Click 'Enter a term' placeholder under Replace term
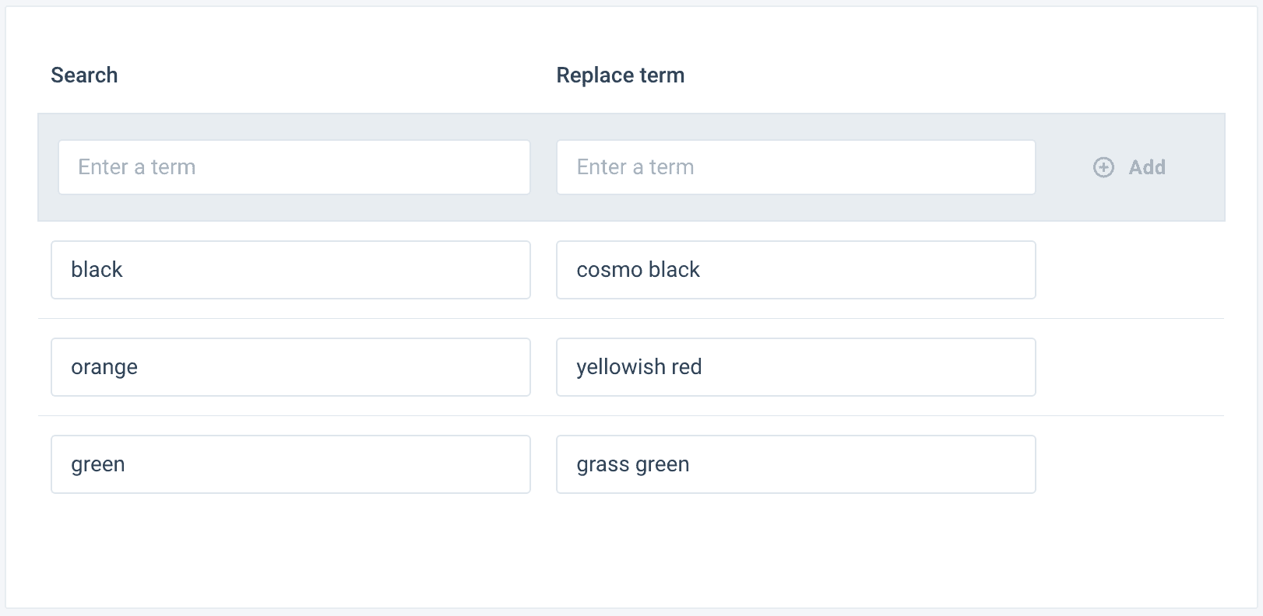Viewport: 1263px width, 616px height. point(635,167)
